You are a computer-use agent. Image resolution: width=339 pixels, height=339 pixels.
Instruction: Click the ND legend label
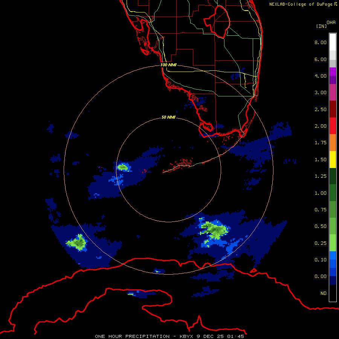tap(324, 293)
